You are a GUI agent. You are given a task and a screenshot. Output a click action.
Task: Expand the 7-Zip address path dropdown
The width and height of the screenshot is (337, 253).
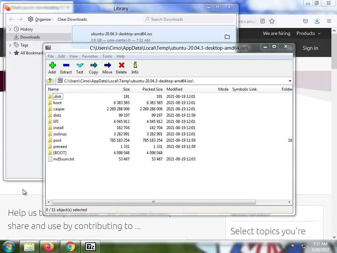click(x=290, y=81)
